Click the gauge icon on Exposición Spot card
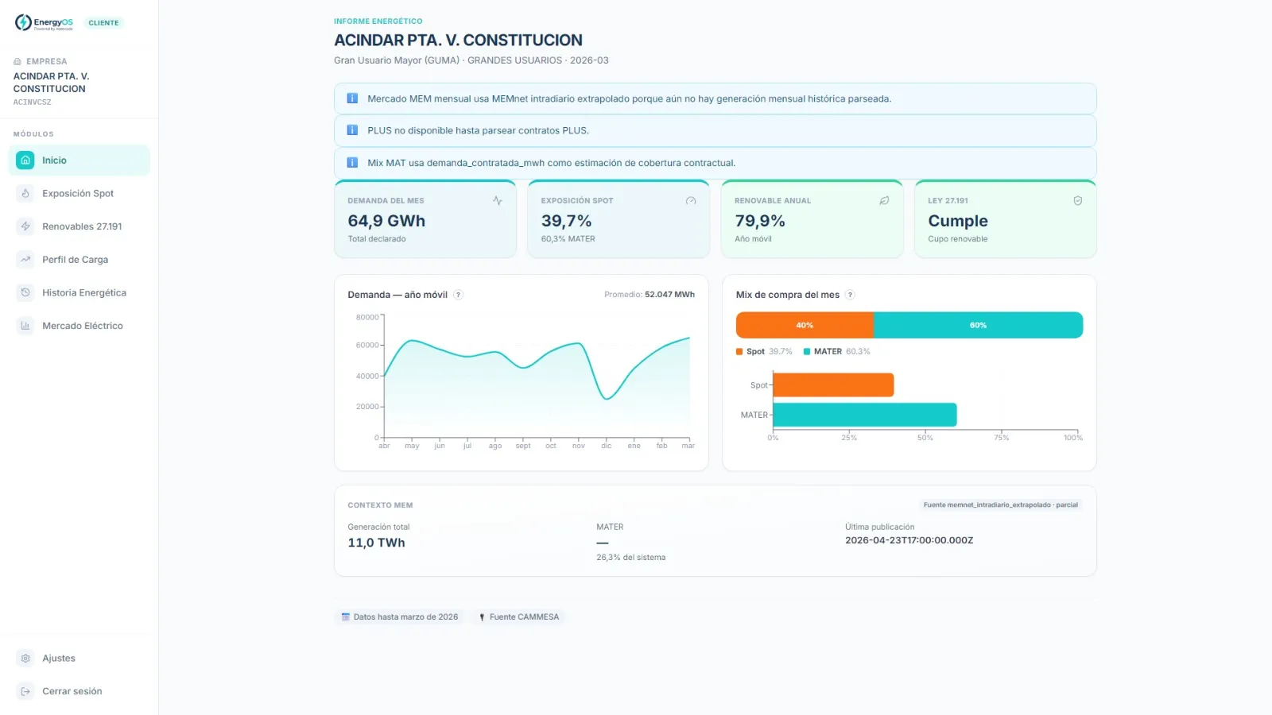 point(691,201)
